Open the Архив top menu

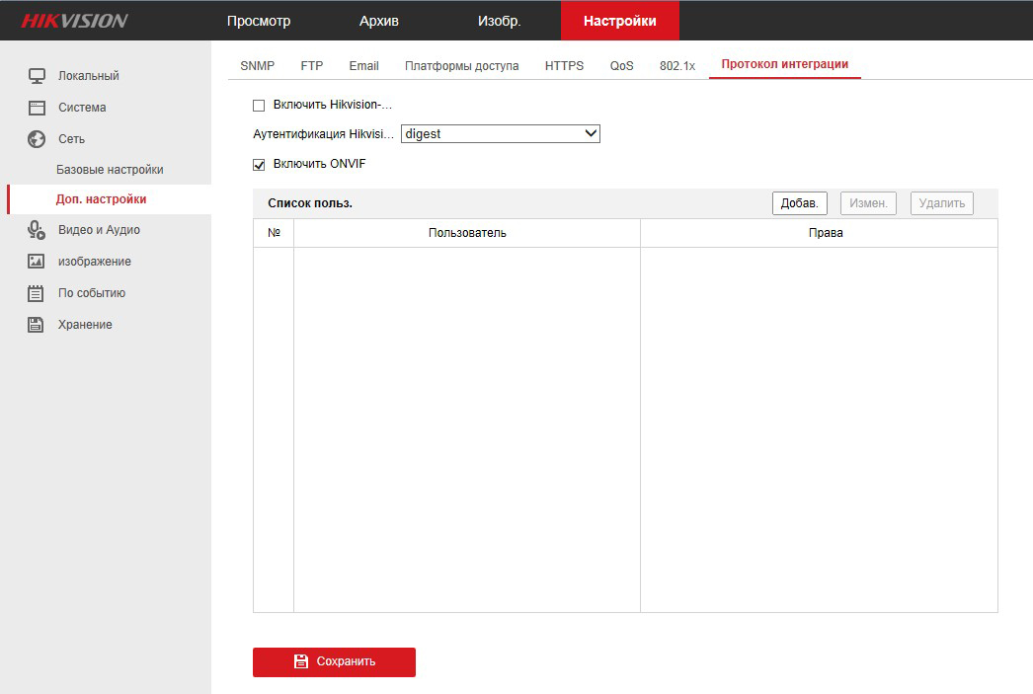(x=379, y=21)
